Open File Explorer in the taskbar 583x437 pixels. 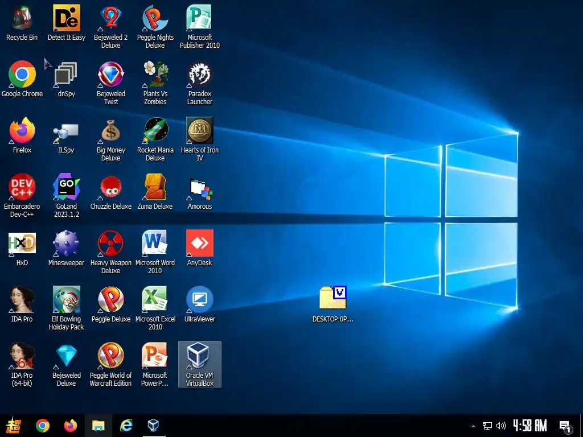98,426
